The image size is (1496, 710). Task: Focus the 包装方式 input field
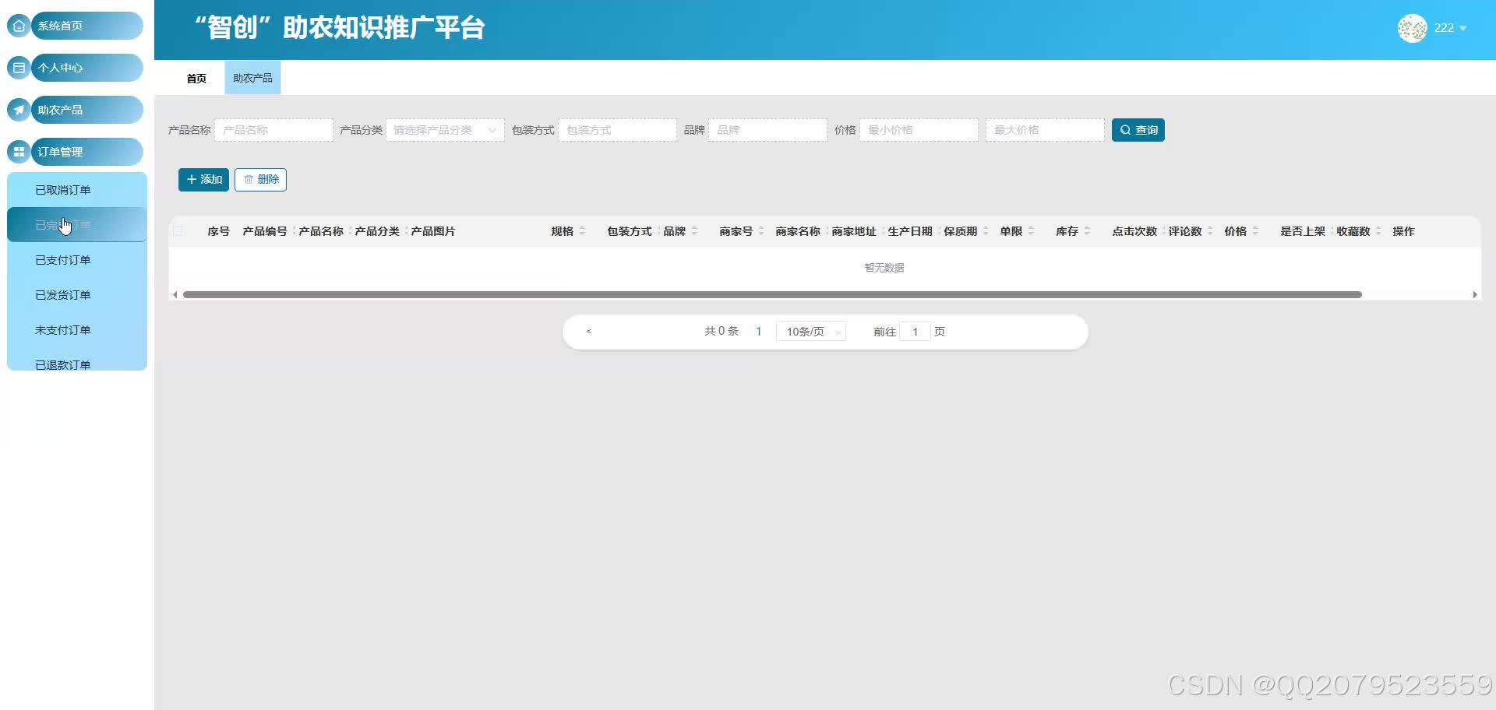(x=617, y=130)
